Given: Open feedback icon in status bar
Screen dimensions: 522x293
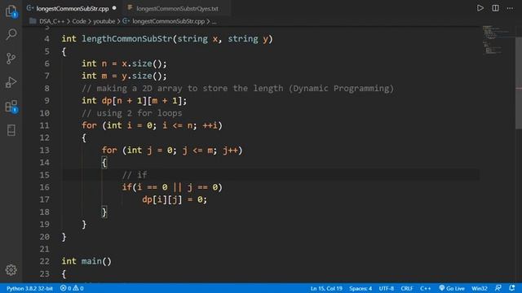Looking at the screenshot, I should (498, 288).
